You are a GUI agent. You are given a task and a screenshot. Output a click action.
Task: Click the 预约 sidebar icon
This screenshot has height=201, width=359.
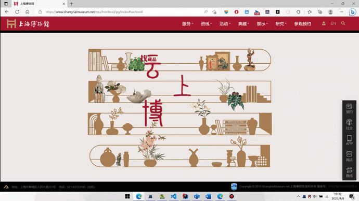click(349, 108)
